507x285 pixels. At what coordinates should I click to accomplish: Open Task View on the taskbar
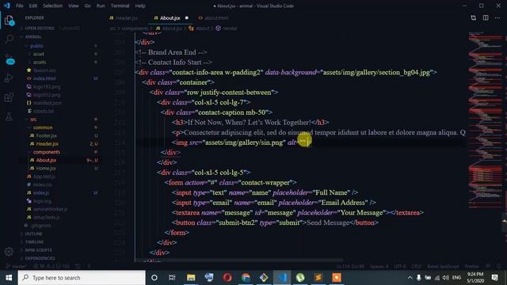pos(172,278)
